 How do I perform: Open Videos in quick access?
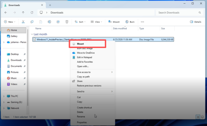(14, 84)
